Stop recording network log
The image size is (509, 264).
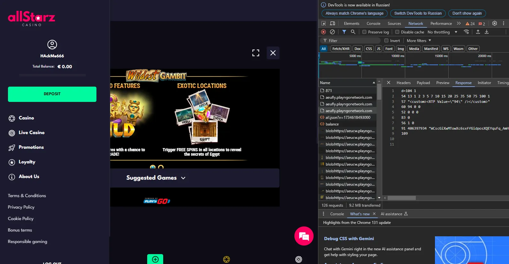tap(323, 32)
